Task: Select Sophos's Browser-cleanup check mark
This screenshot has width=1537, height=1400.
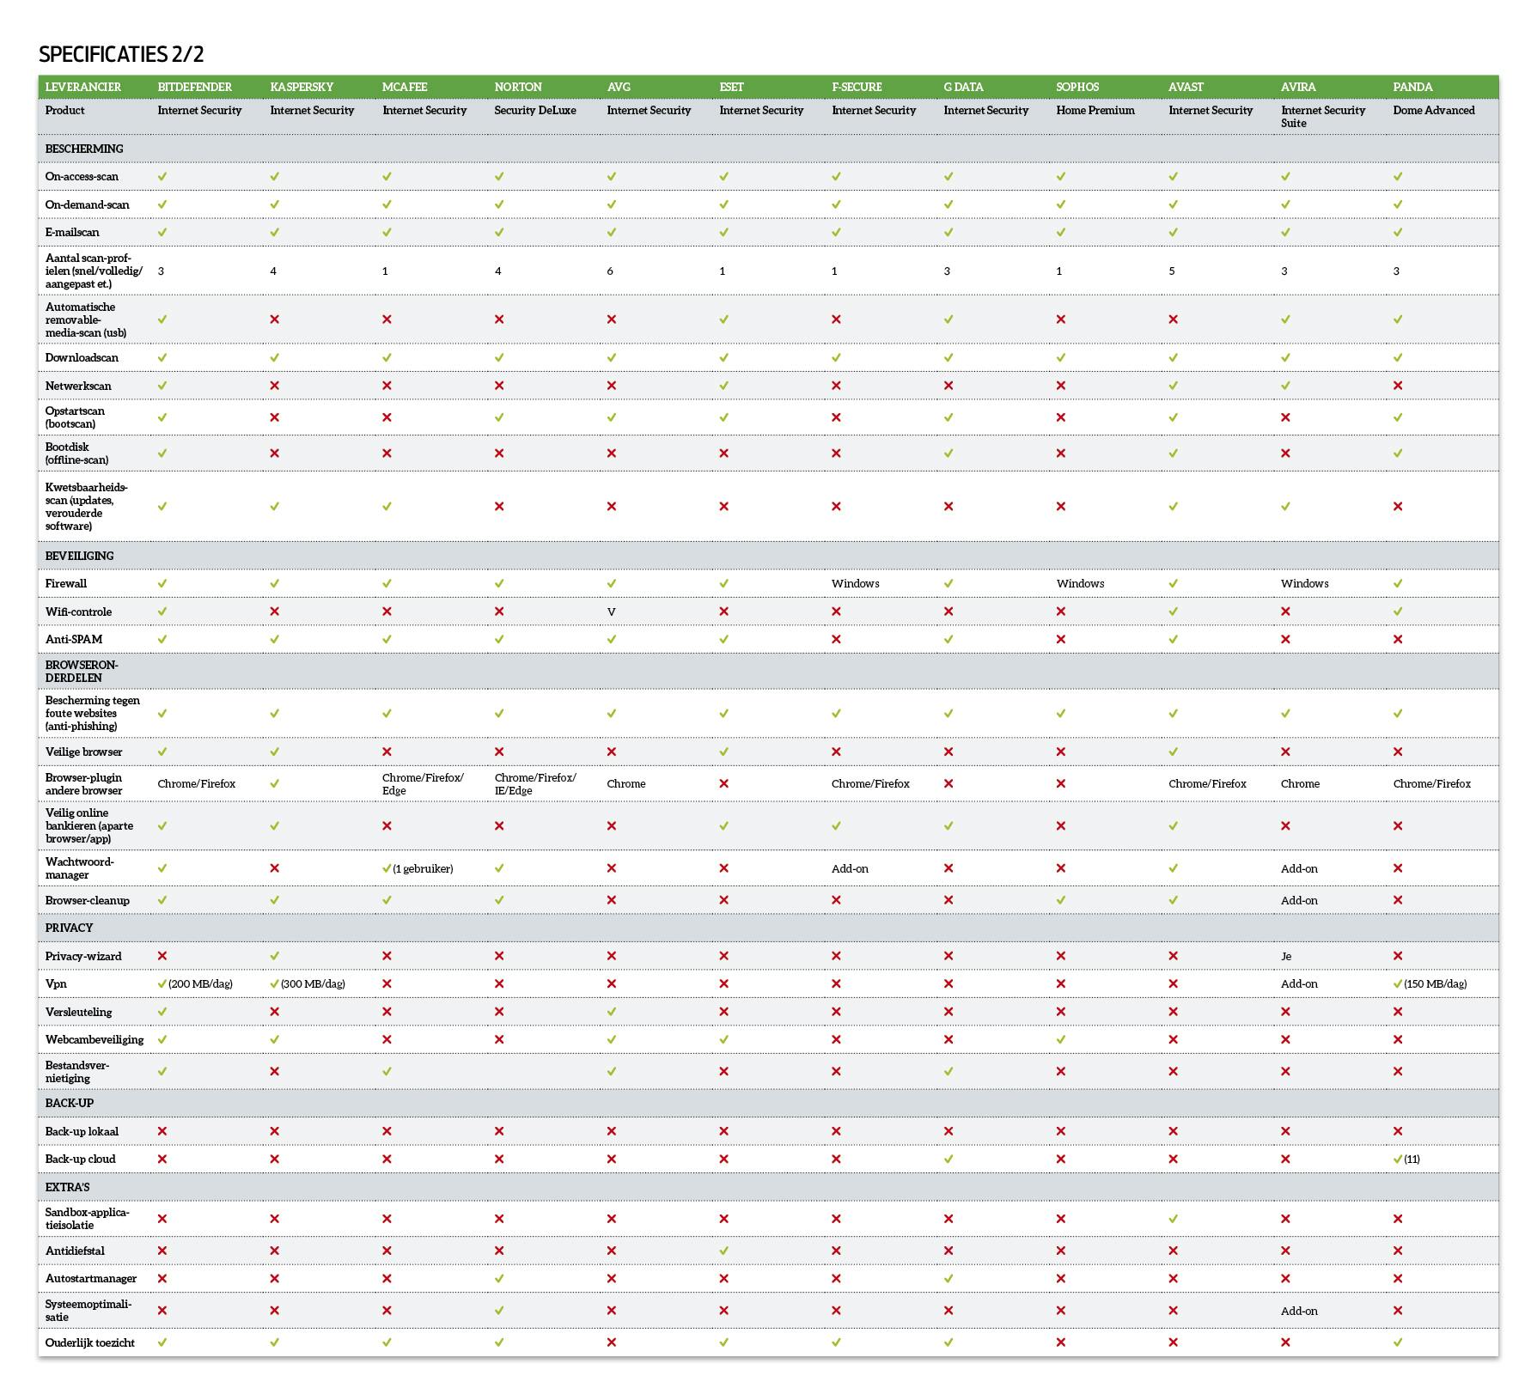Action: click(x=1061, y=900)
